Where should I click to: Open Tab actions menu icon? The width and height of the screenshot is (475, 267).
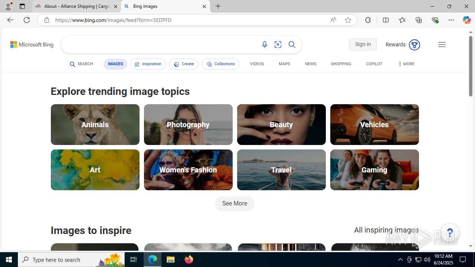coord(22,6)
